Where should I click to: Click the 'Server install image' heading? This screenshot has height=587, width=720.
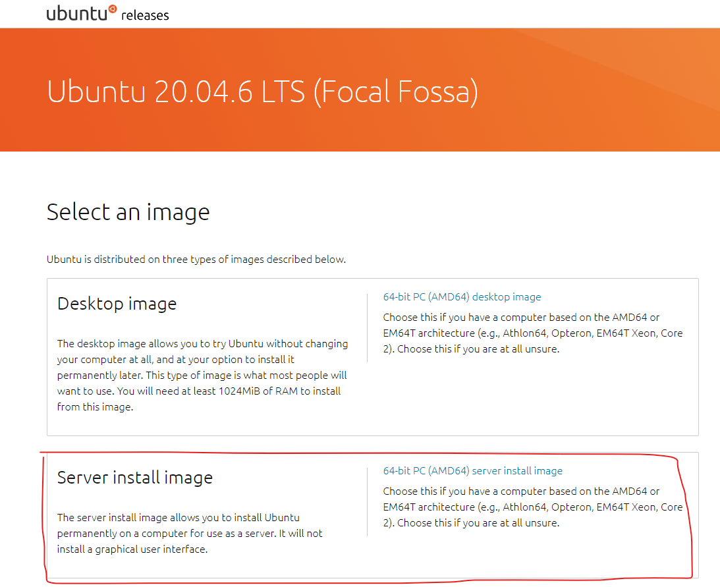[x=134, y=478]
